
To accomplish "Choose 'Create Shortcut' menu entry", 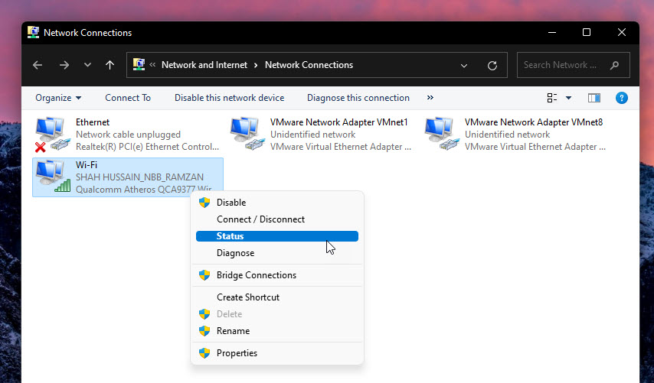I will 277,297.
